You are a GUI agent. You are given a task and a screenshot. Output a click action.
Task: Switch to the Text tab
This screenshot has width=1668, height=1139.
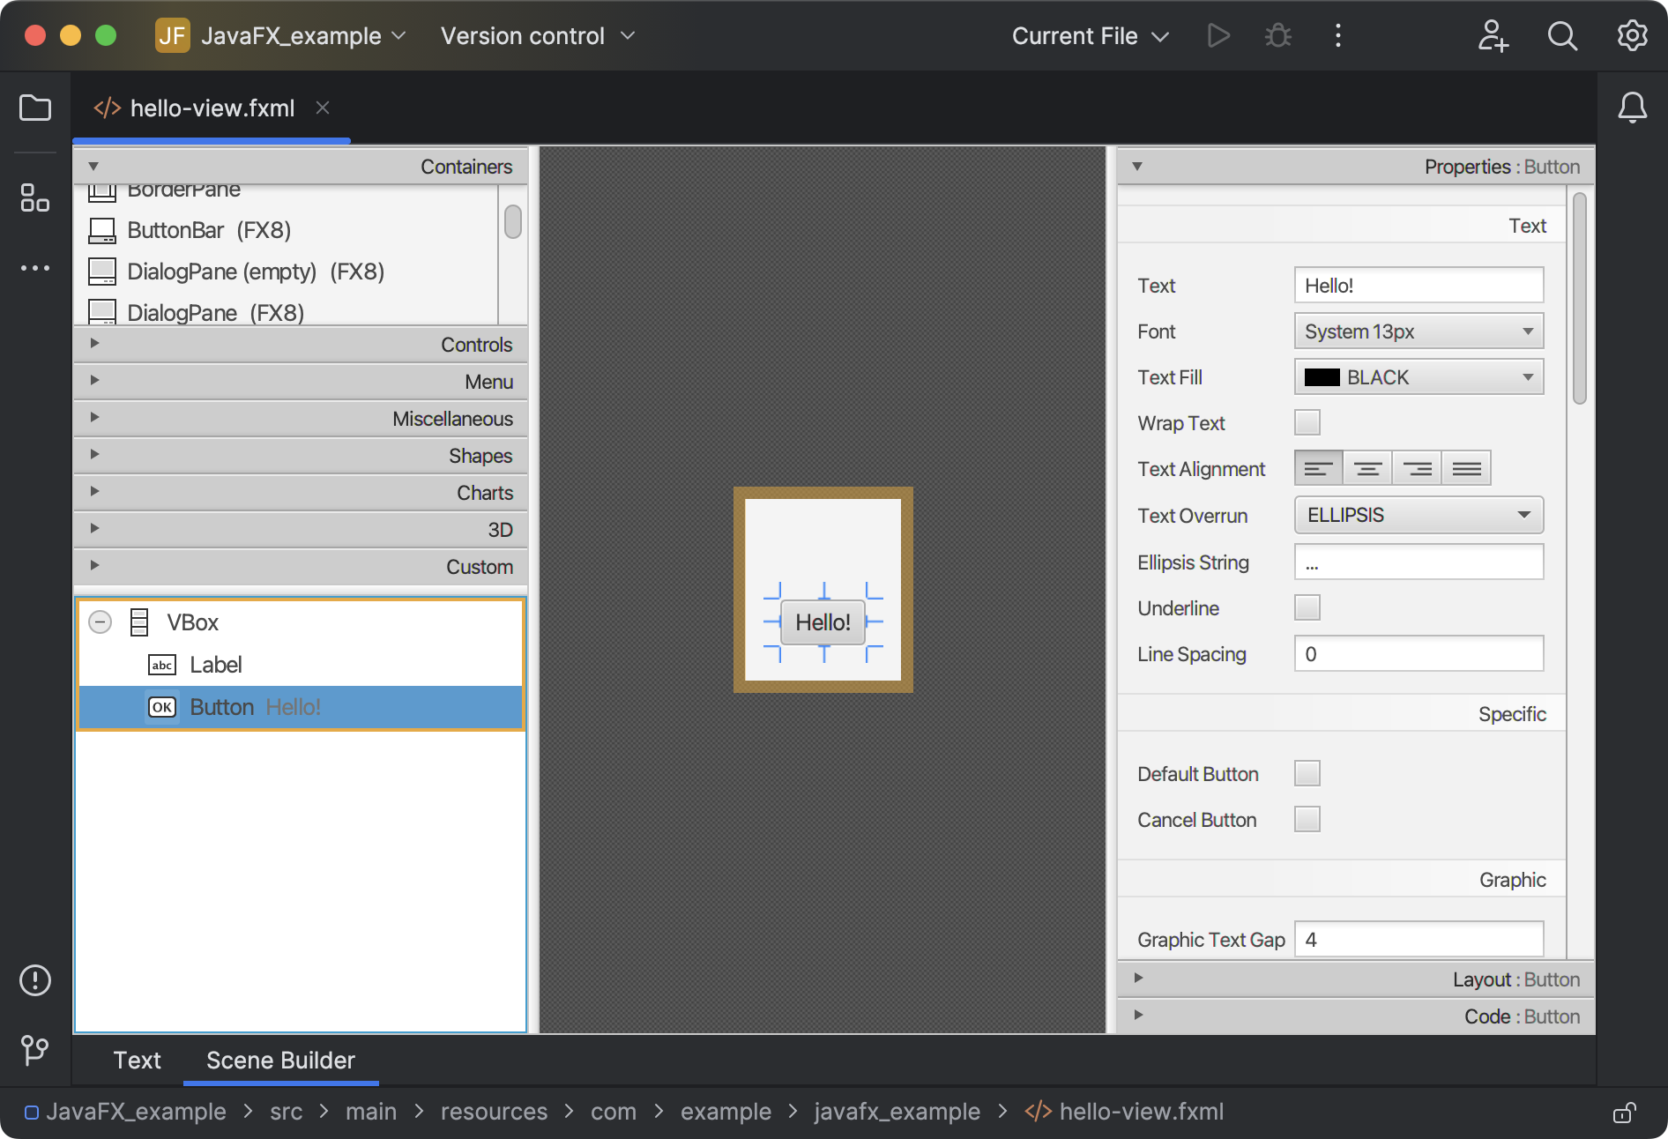(137, 1061)
